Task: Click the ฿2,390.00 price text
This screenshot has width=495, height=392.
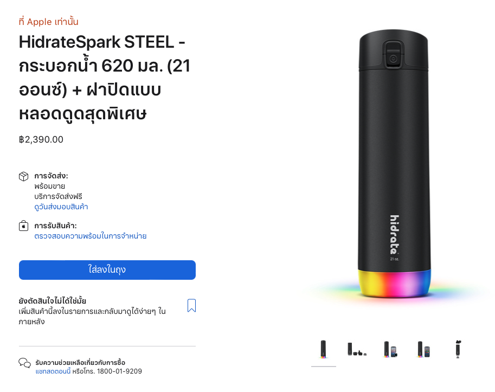Action: coord(41,139)
